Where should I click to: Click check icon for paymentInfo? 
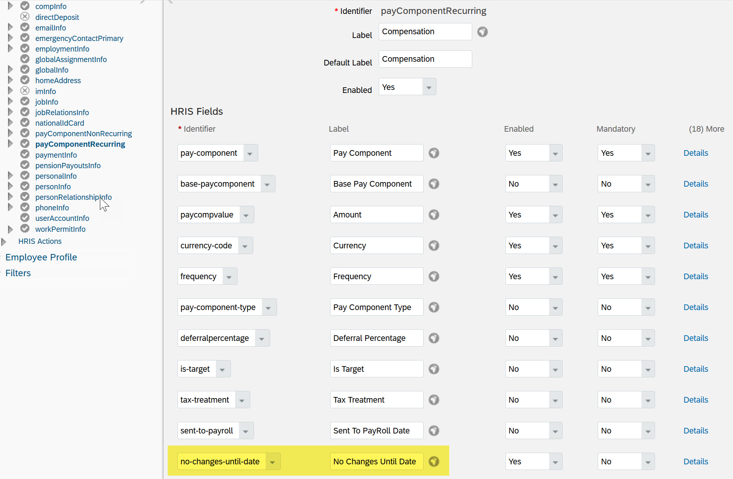25,154
